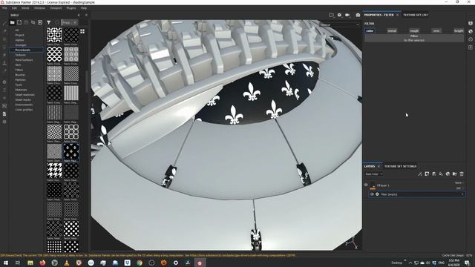Switch to Layers tab
Viewport: 475px width, 267px height.
click(370, 166)
